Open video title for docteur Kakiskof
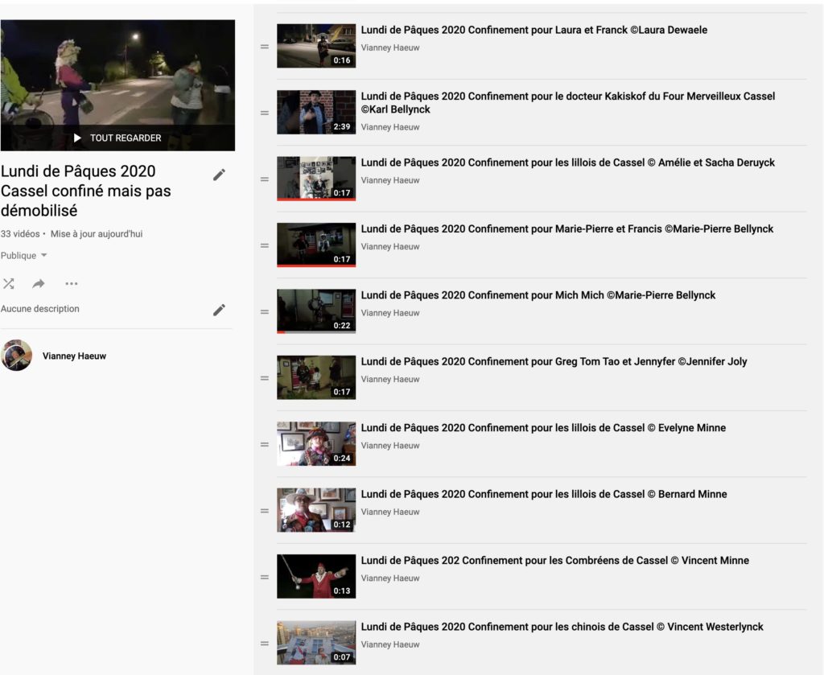This screenshot has height=675, width=824. pos(568,103)
